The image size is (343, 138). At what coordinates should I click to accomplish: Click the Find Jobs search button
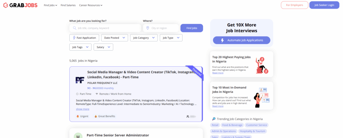192,28
